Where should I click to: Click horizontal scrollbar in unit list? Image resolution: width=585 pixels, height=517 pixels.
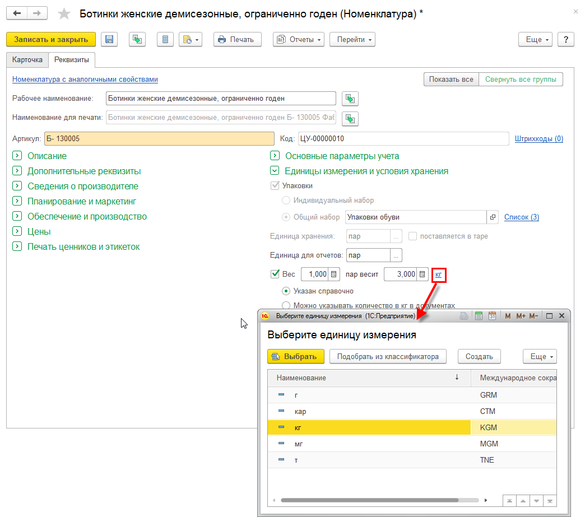tap(370, 500)
